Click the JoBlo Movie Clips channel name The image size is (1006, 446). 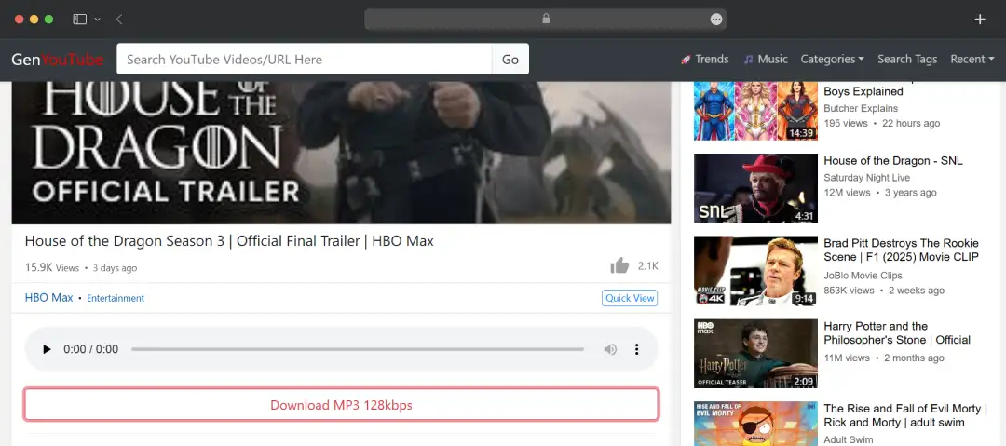click(863, 276)
